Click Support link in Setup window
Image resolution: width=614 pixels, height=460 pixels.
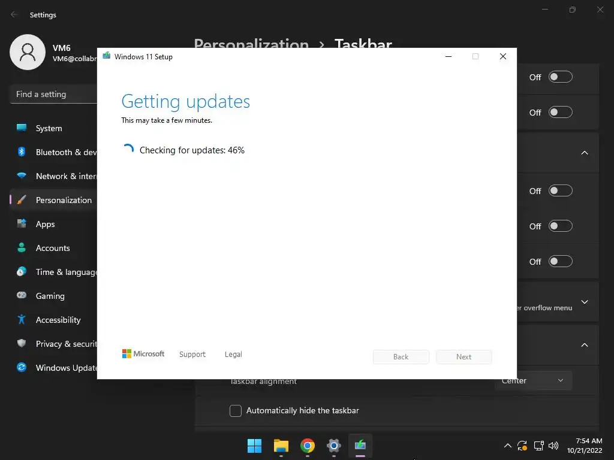coord(192,355)
